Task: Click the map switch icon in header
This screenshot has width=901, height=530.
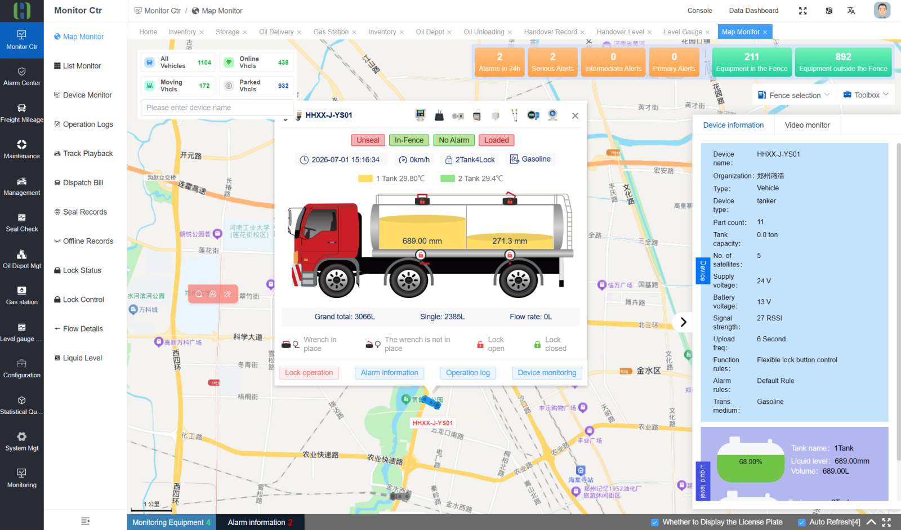Action: point(829,11)
